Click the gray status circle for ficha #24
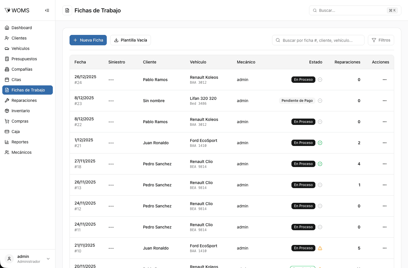This screenshot has width=408, height=268. pyautogui.click(x=320, y=80)
